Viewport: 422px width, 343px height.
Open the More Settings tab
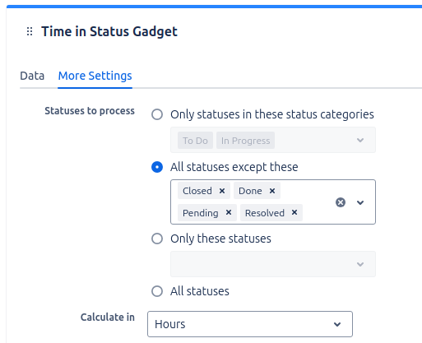[x=95, y=76]
